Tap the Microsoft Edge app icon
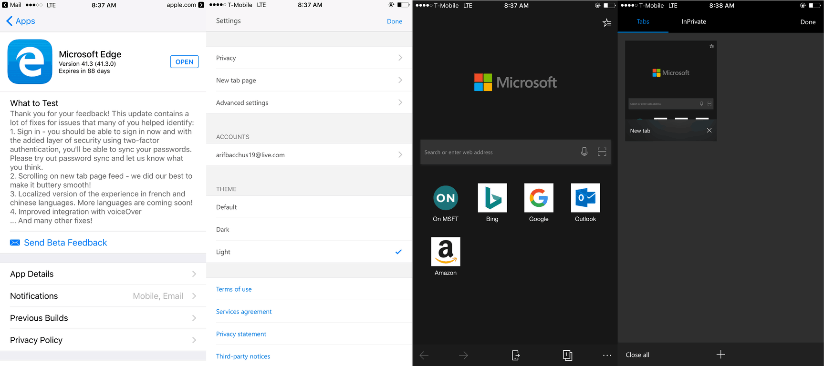Screen dimensions: 824x366 (x=30, y=61)
